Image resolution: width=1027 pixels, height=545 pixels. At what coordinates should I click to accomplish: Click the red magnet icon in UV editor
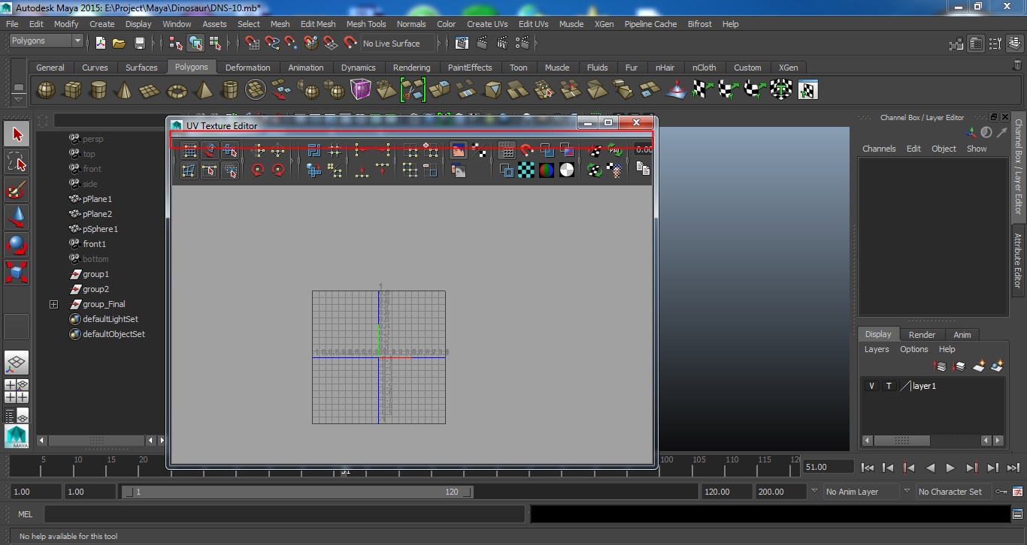pyautogui.click(x=526, y=151)
